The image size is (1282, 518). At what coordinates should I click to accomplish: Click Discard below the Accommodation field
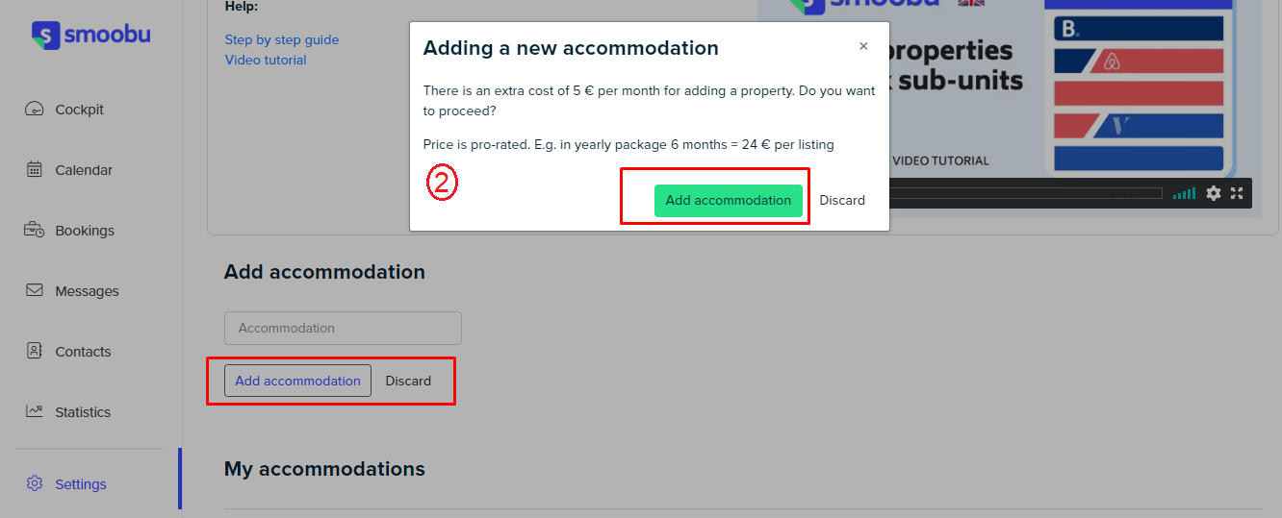(x=408, y=381)
